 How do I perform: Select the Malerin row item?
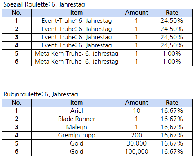(x=77, y=127)
